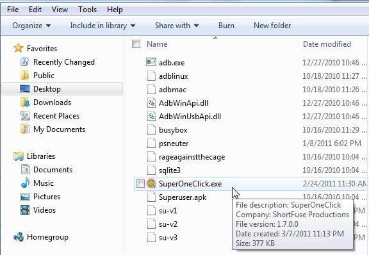Screen dimensions: 369x255
Task: Sort by Date modified column header
Action: coord(327,44)
